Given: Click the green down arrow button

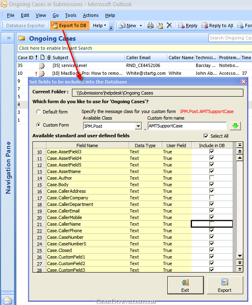Looking at the screenshot, I should pos(235,126).
